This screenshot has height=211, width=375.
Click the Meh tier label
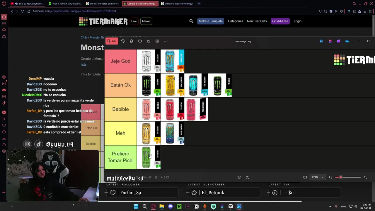[120, 133]
